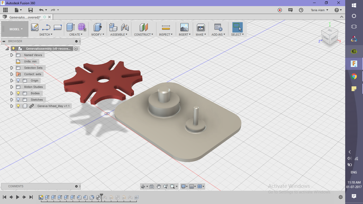Choose the Line sketch tool icon
The image size is (363, 204).
[x=46, y=27]
